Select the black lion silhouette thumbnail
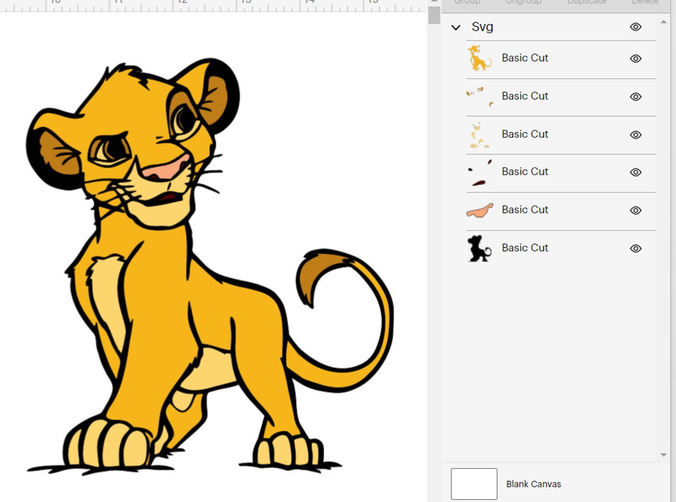This screenshot has width=676, height=502. (480, 248)
